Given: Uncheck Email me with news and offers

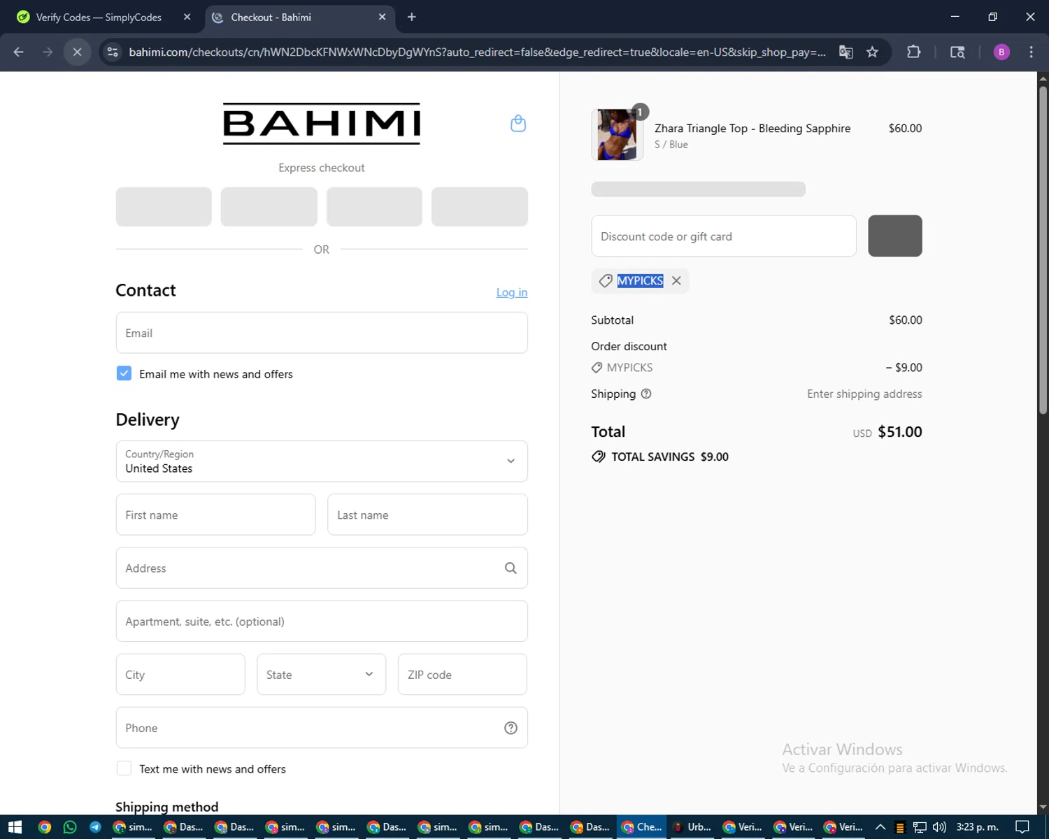Looking at the screenshot, I should point(124,373).
